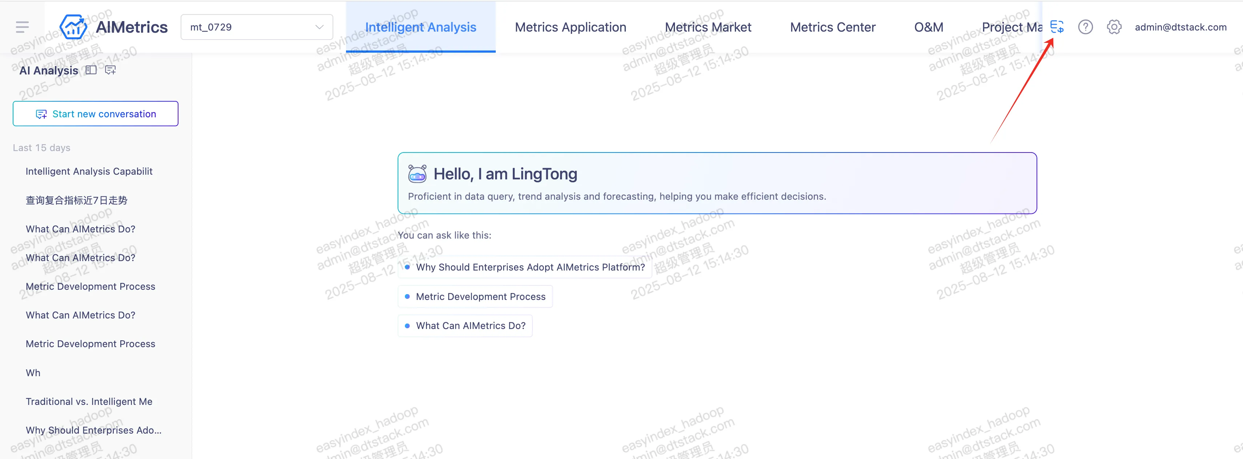Choose suggested question 'What Can AIMetrics Do?'
1243x459 pixels.
tap(470, 326)
